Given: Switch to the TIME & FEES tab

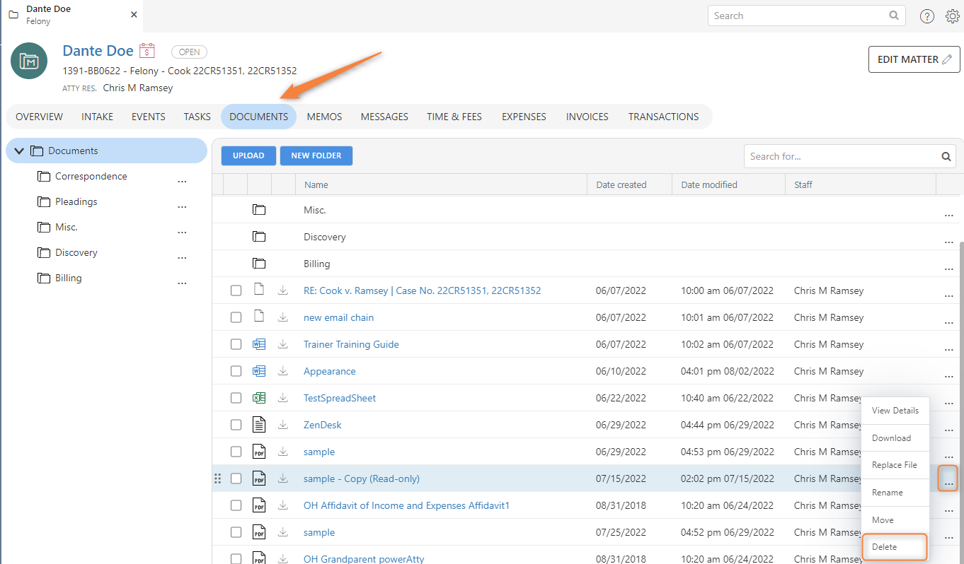Looking at the screenshot, I should coord(454,116).
